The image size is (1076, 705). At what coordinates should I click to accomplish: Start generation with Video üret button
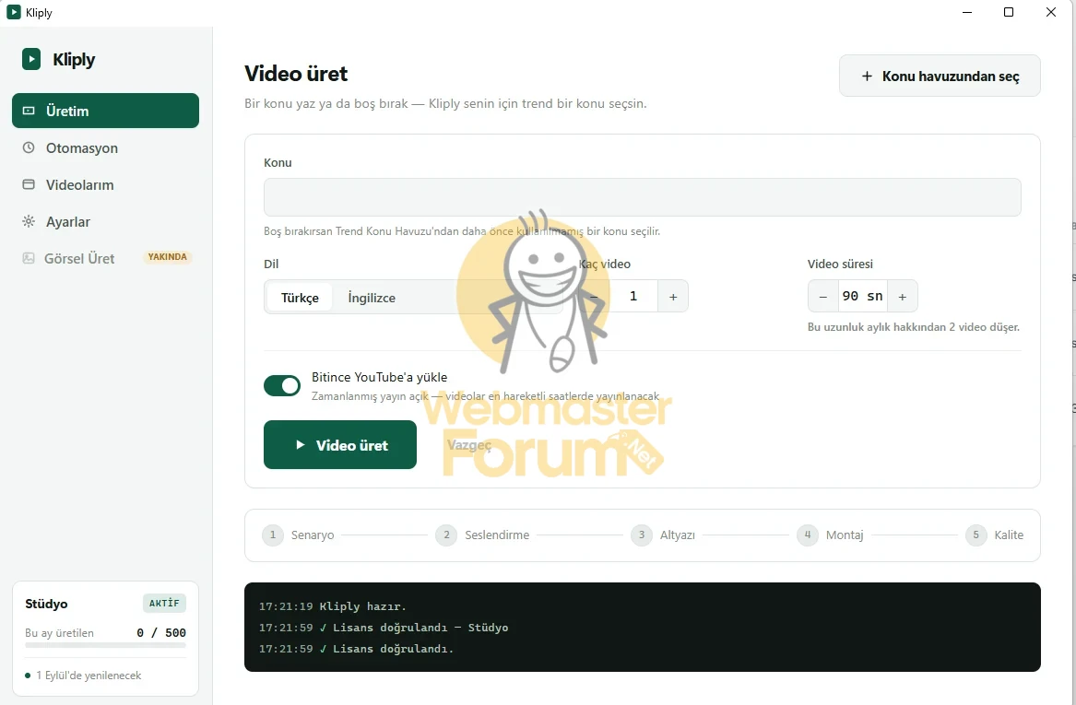pos(339,444)
